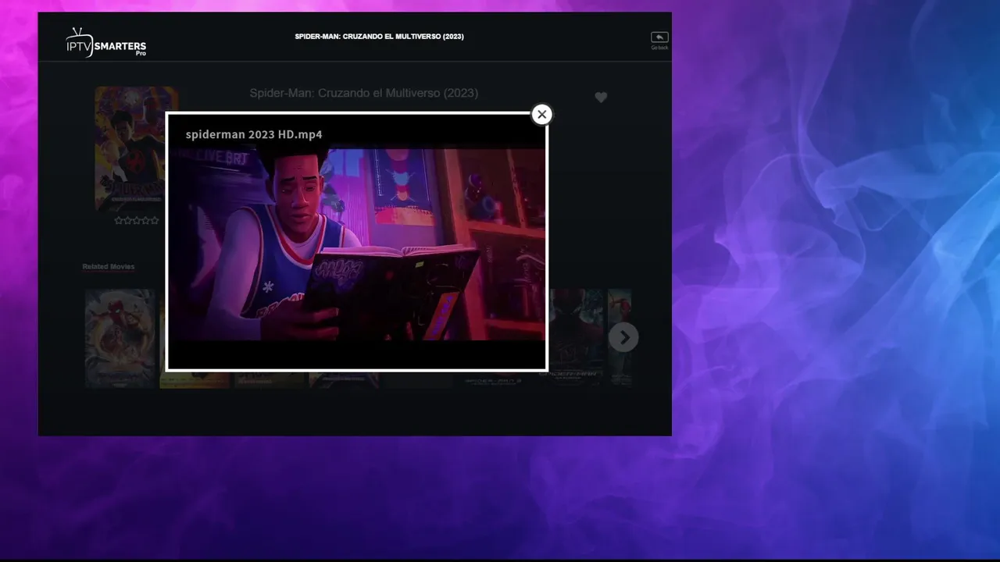Close the spiderman 2023 HD.mp4 video popup
The width and height of the screenshot is (1000, 562).
coord(541,115)
